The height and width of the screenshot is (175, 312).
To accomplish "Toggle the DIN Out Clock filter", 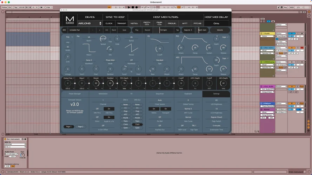I will point(137,124).
